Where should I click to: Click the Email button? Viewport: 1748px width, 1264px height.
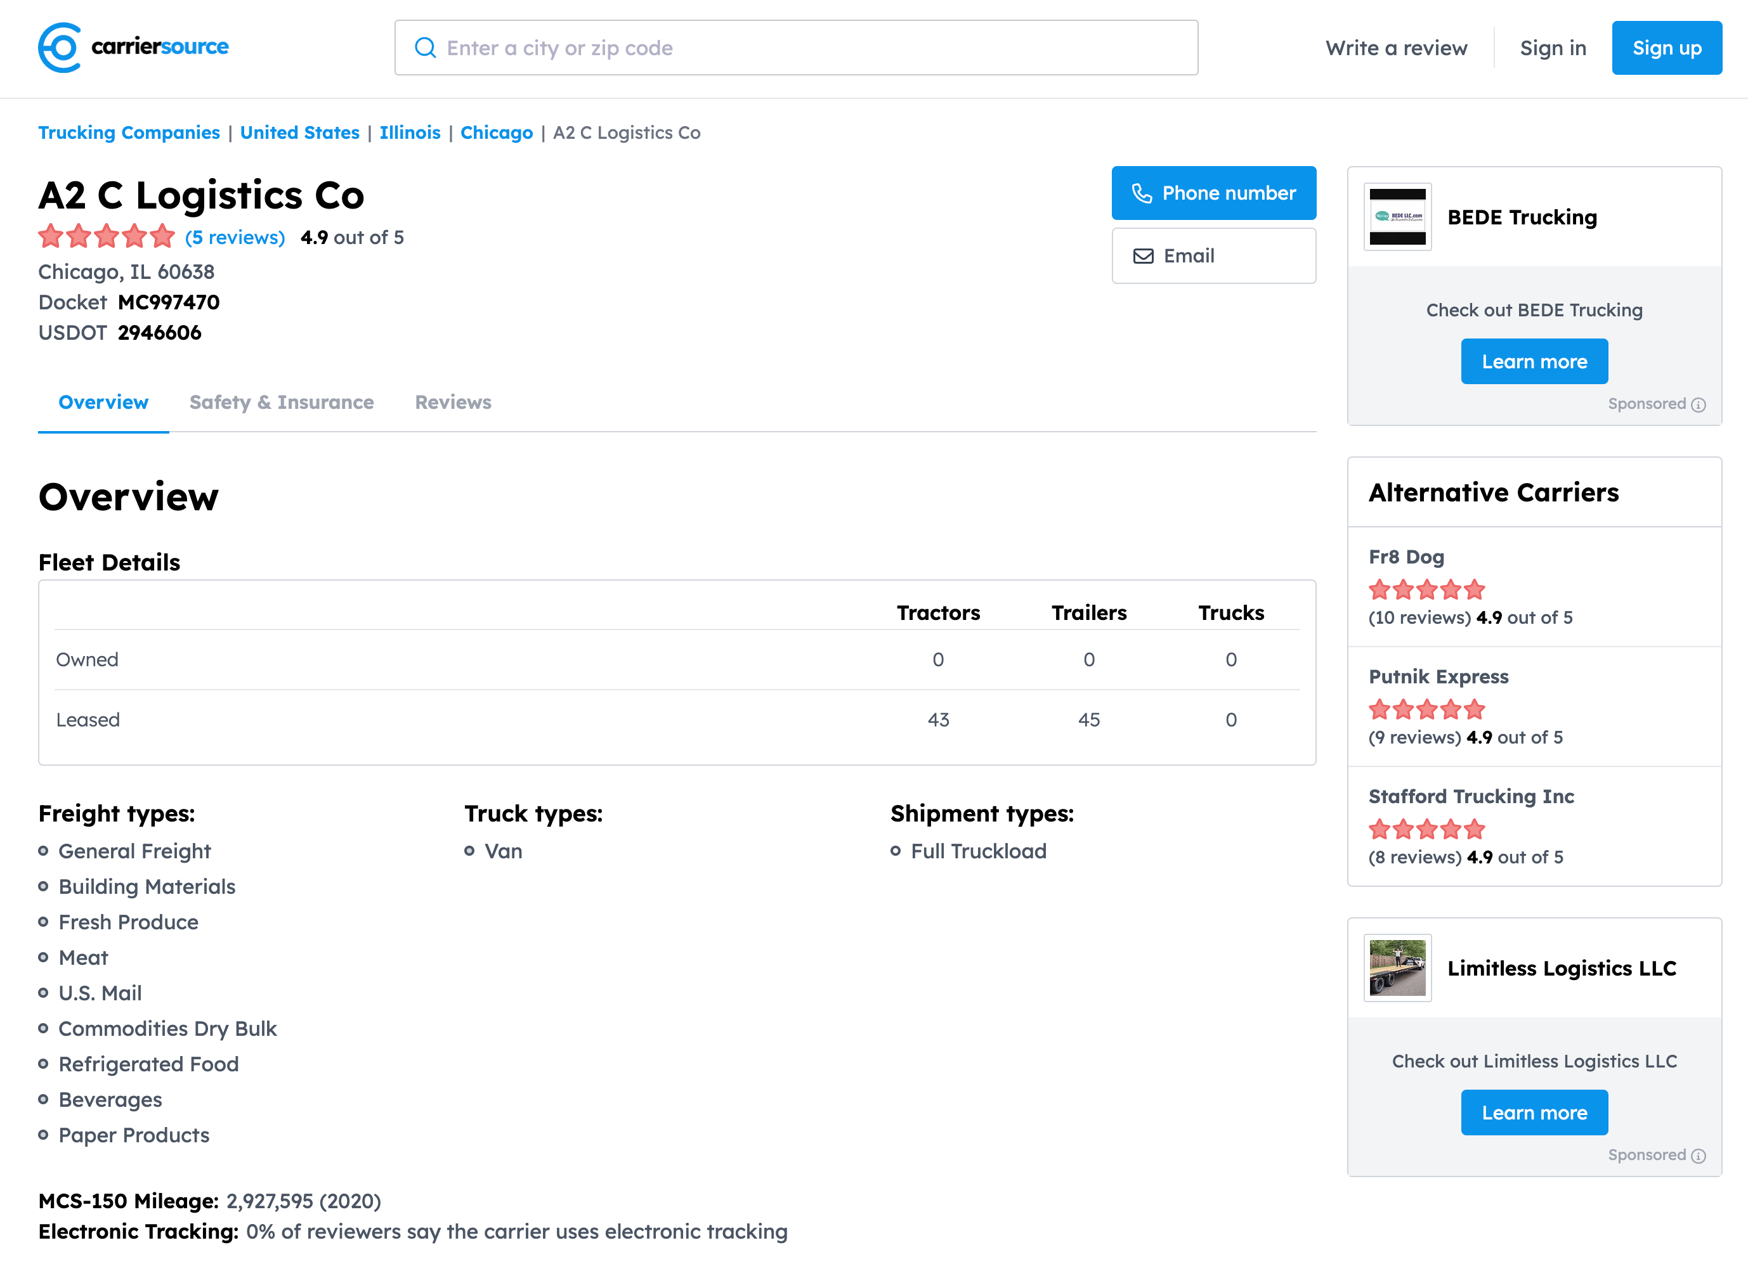(1213, 257)
